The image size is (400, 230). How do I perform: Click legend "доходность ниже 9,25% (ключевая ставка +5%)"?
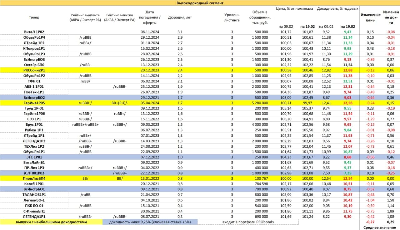149,222
